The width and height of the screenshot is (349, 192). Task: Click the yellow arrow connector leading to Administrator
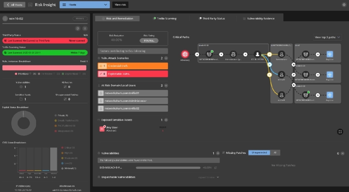(269, 54)
